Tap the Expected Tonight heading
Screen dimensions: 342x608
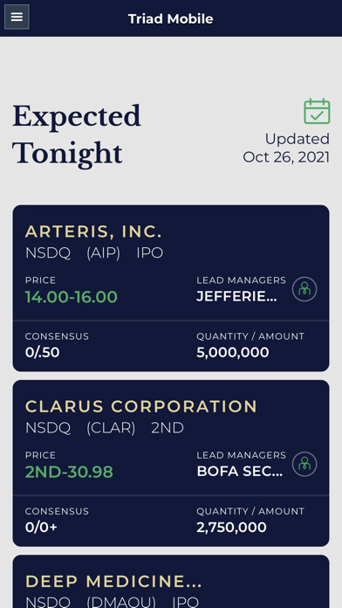[77, 135]
